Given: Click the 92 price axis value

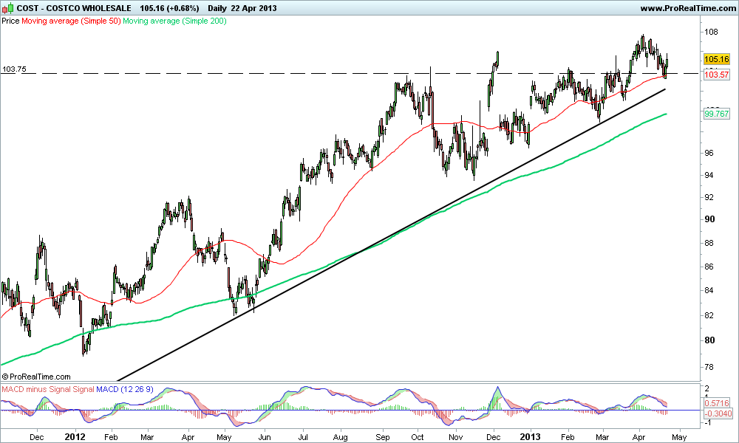Looking at the screenshot, I should coord(709,197).
